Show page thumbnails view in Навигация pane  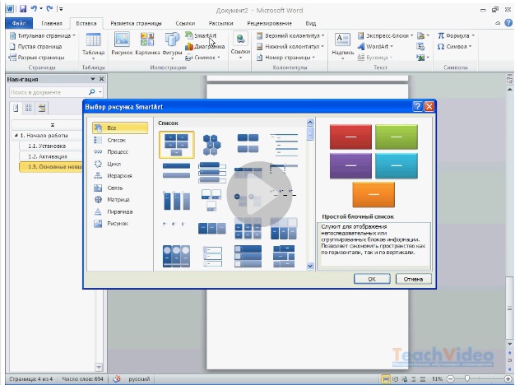pos(29,108)
